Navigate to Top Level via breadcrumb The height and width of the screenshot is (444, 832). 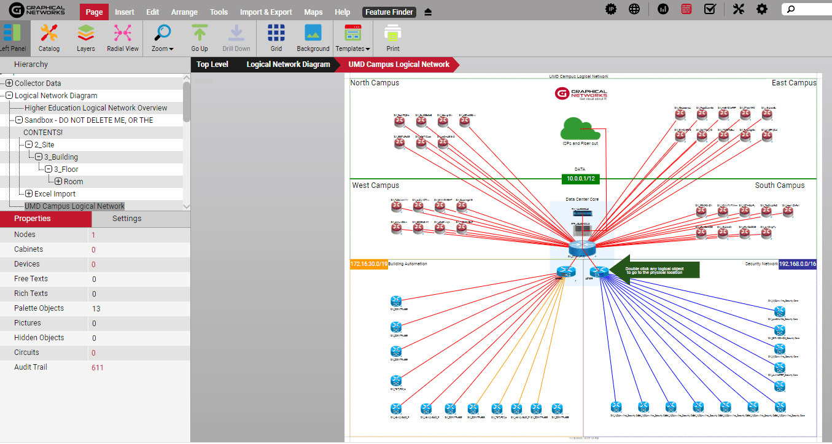tap(212, 64)
